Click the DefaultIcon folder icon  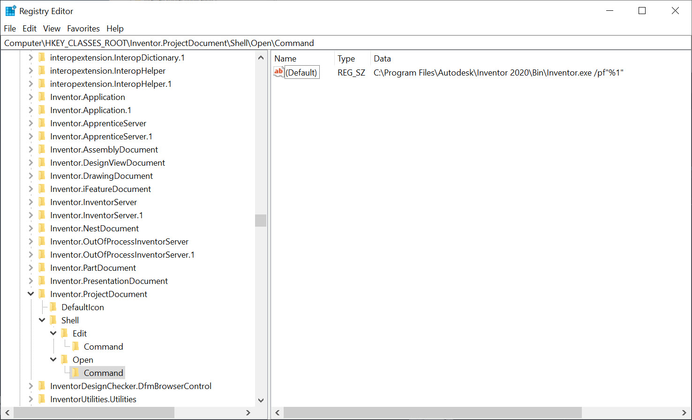point(53,307)
